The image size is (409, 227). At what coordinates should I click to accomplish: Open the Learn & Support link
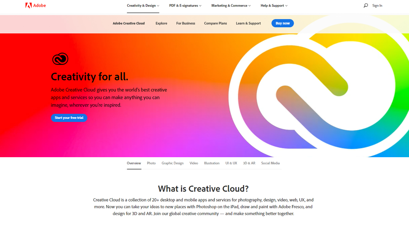(248, 23)
